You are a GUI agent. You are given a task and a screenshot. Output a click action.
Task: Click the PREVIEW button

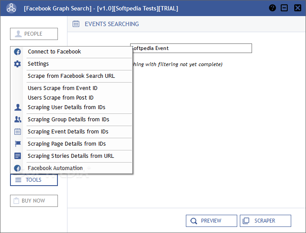pyautogui.click(x=212, y=221)
